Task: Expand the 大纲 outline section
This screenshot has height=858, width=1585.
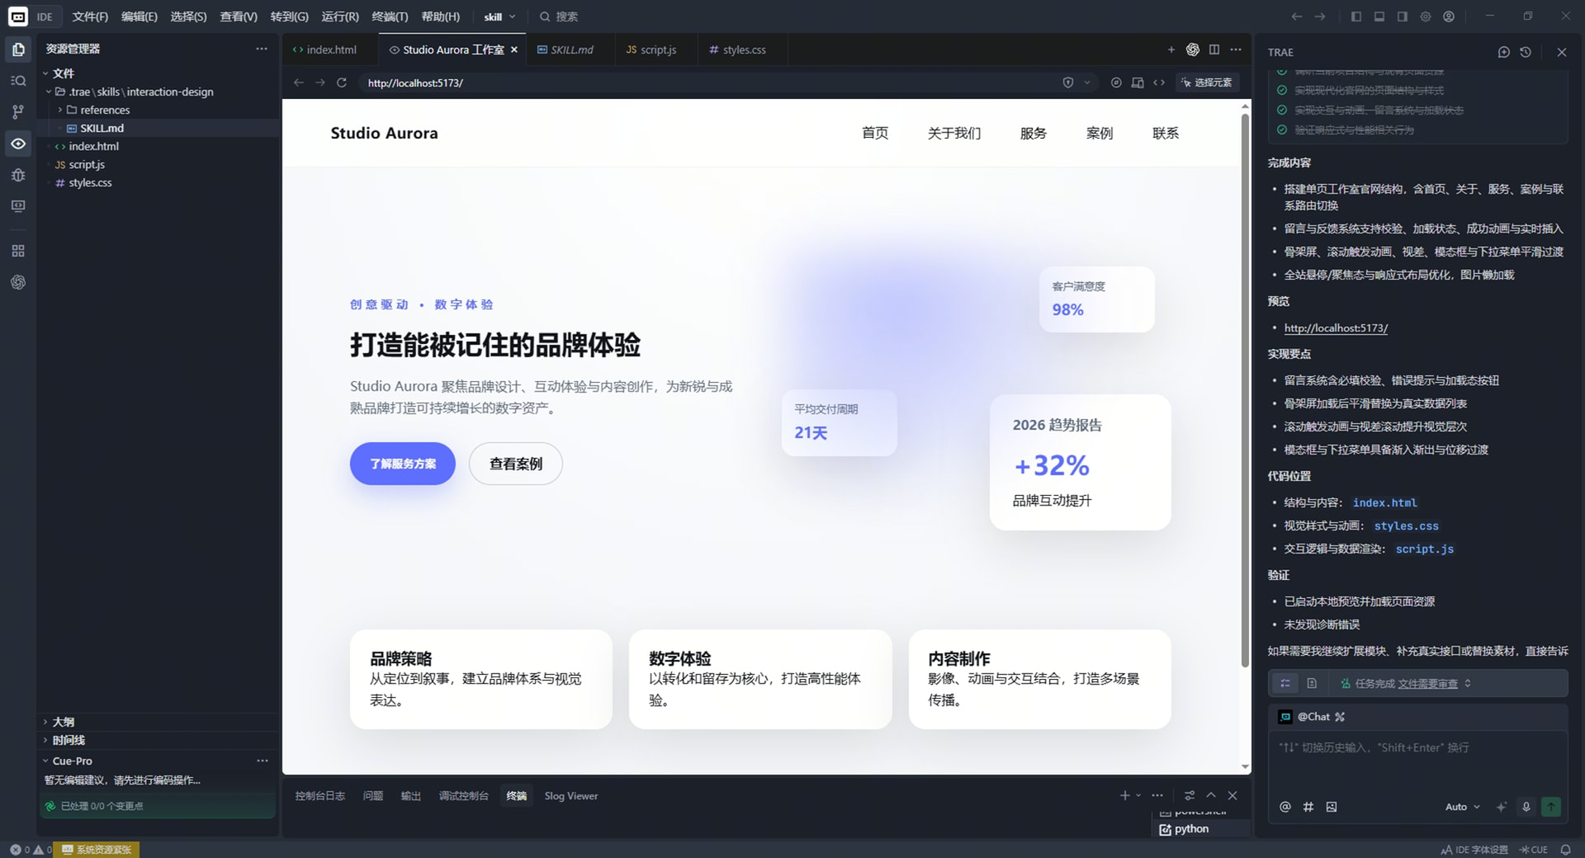Action: [x=64, y=722]
